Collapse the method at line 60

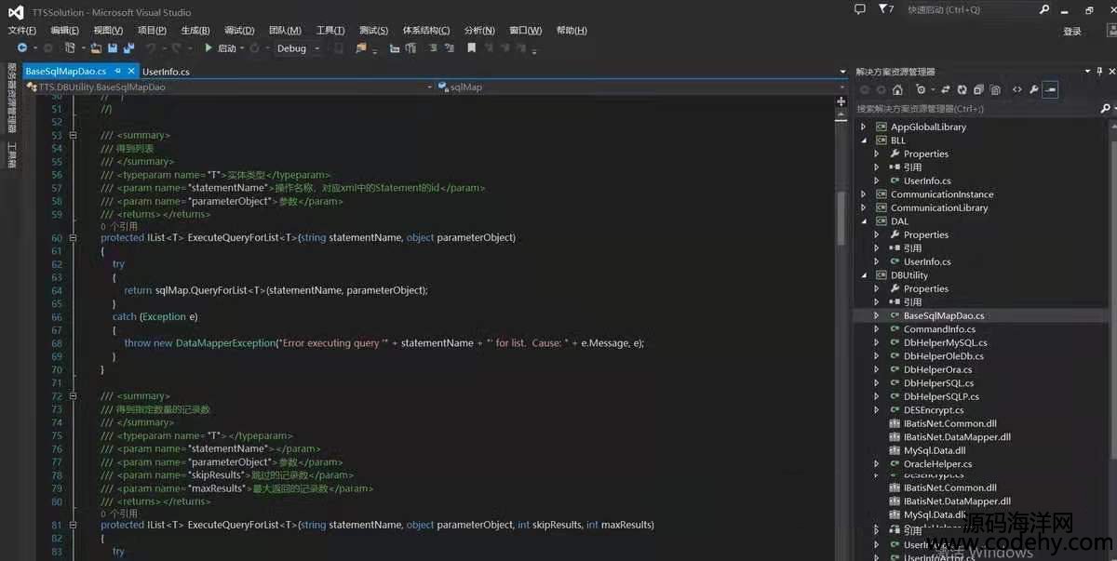[73, 237]
